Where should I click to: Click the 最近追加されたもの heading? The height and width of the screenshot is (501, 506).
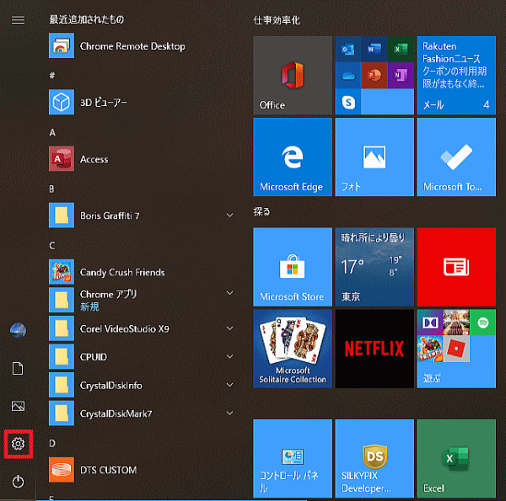(x=87, y=19)
